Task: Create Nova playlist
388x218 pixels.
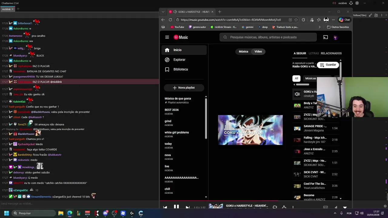Action: 184,88
